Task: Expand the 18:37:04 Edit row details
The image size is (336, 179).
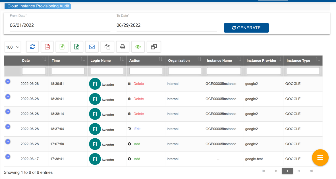Action: tap(8, 126)
